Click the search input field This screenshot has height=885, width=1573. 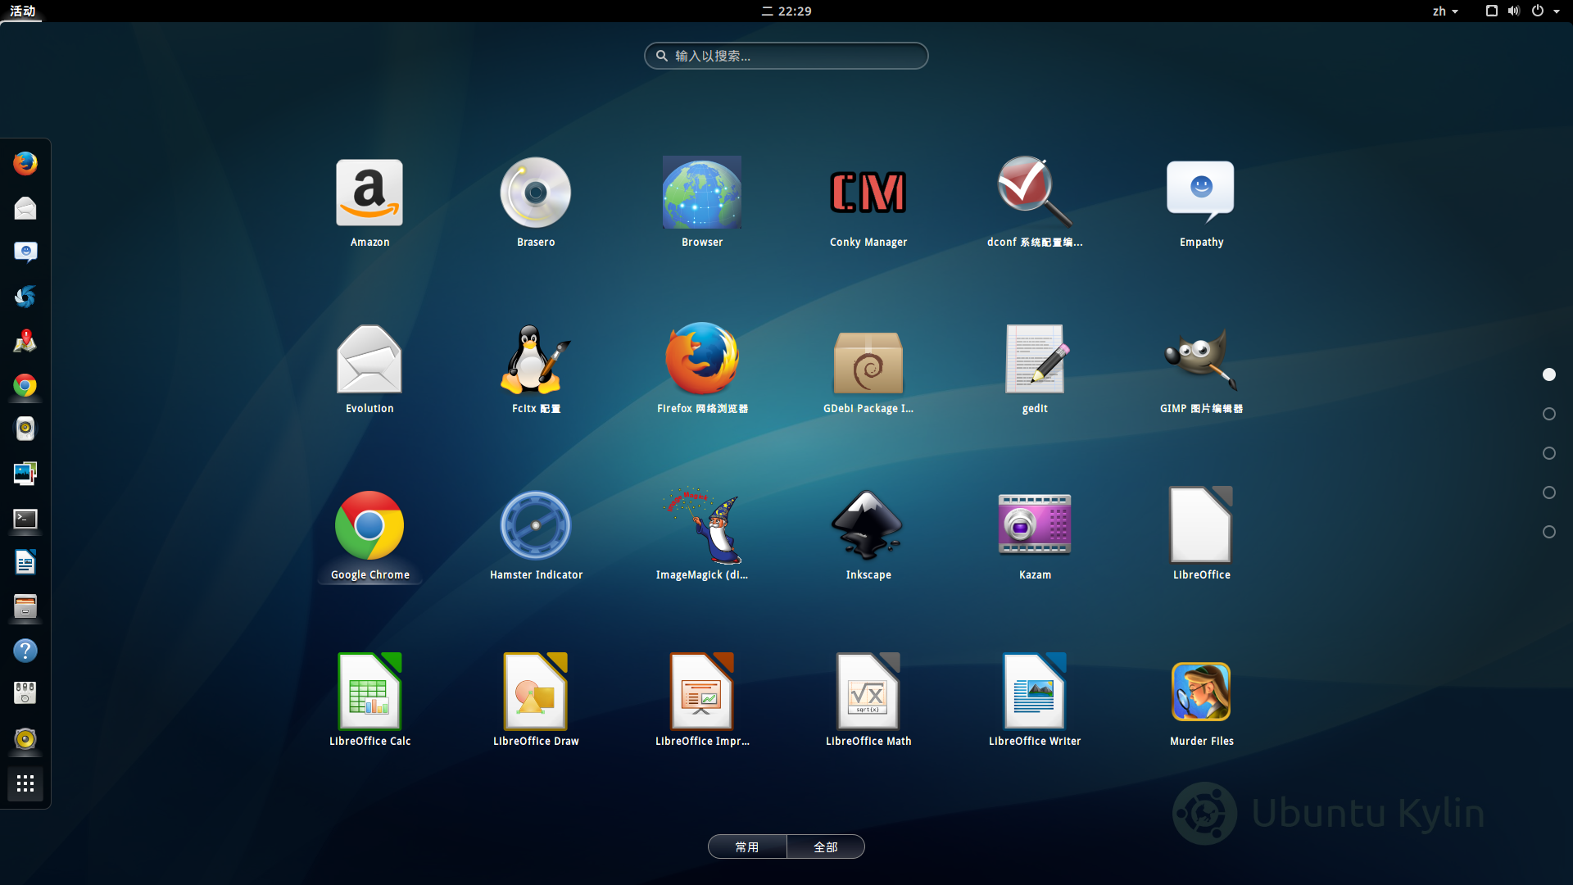pyautogui.click(x=786, y=56)
